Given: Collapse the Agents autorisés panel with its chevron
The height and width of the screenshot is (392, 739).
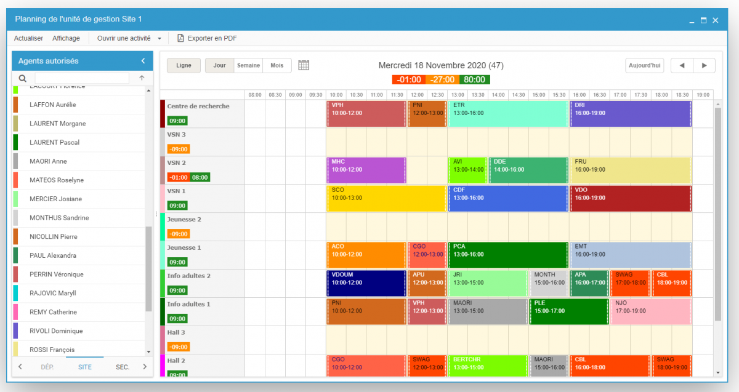Looking at the screenshot, I should [143, 61].
